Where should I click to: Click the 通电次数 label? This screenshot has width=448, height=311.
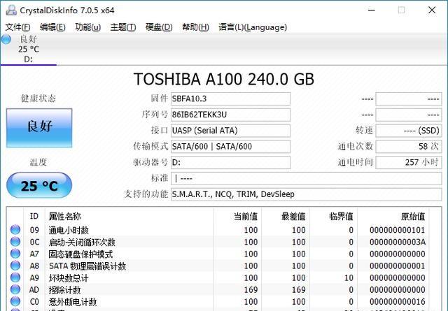click(355, 146)
